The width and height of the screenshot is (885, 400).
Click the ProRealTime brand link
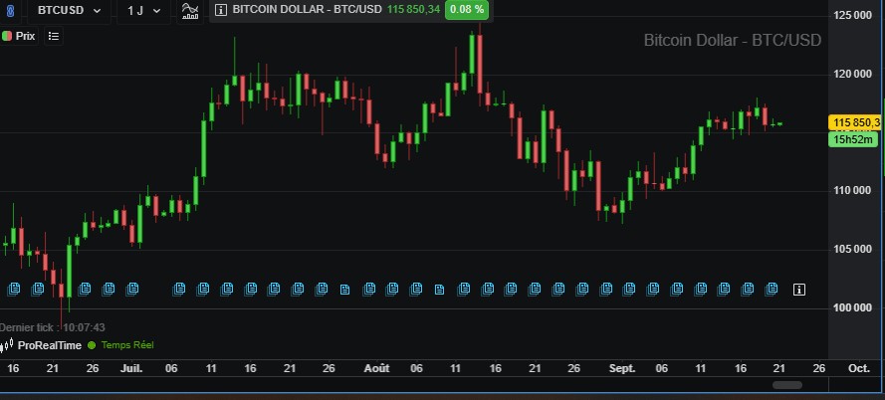click(x=50, y=345)
